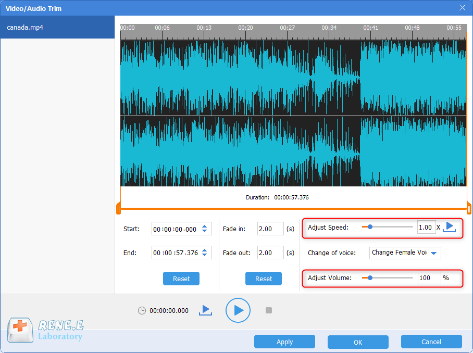
Task: Click the lower audio channel waveform
Action: click(x=293, y=152)
